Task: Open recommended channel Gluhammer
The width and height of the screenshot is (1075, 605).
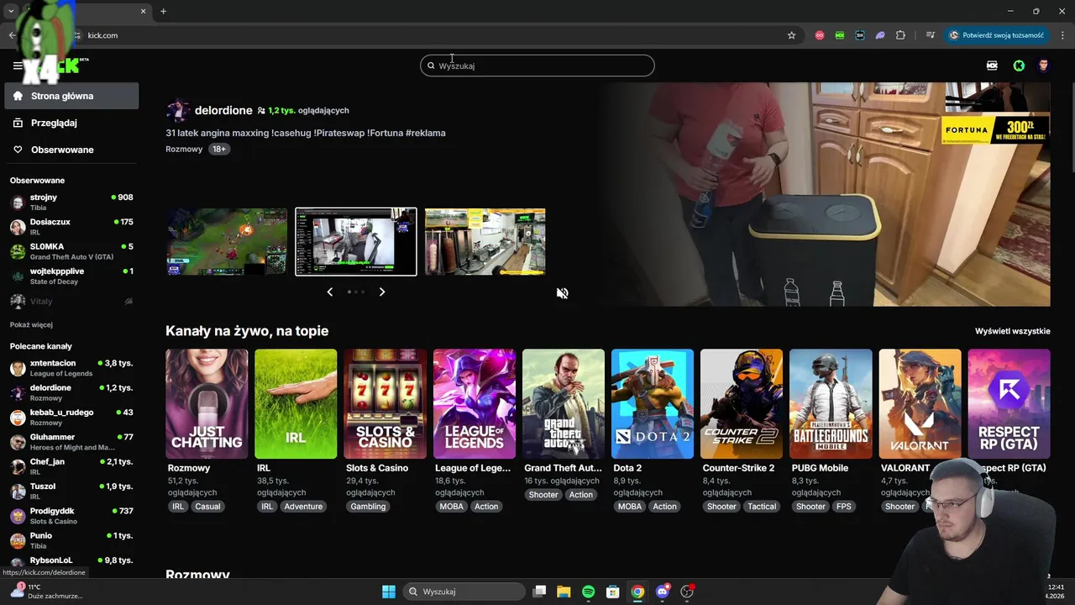Action: coord(71,442)
